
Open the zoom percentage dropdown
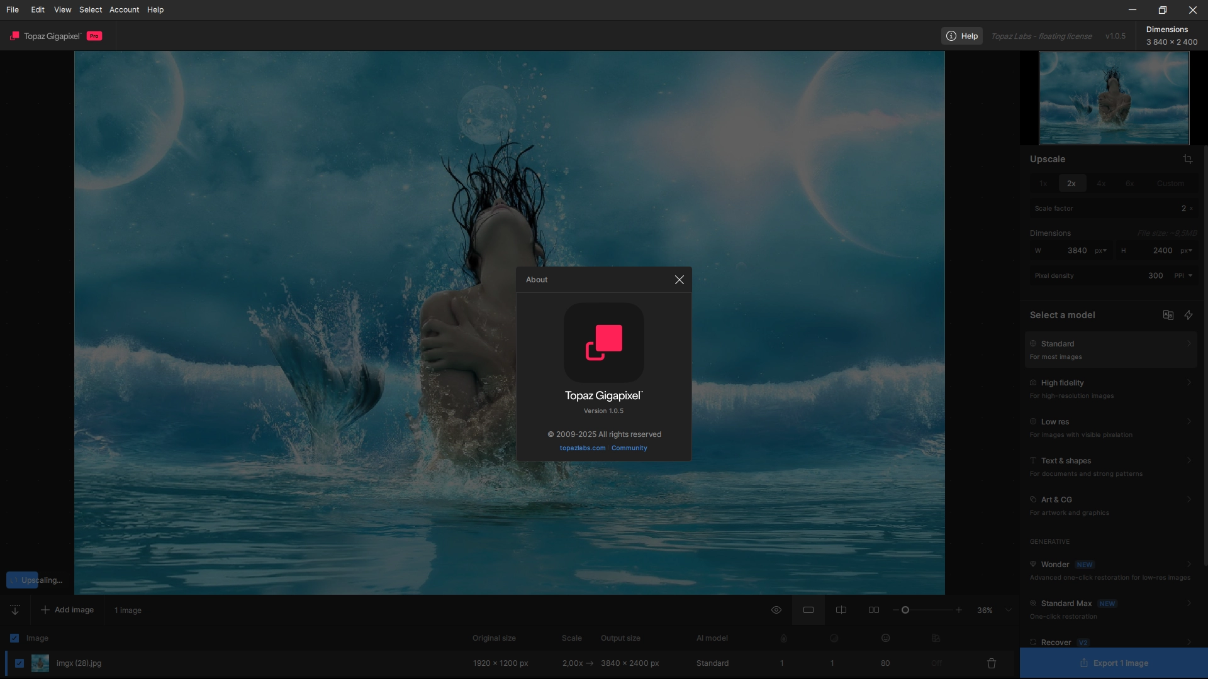click(1009, 610)
